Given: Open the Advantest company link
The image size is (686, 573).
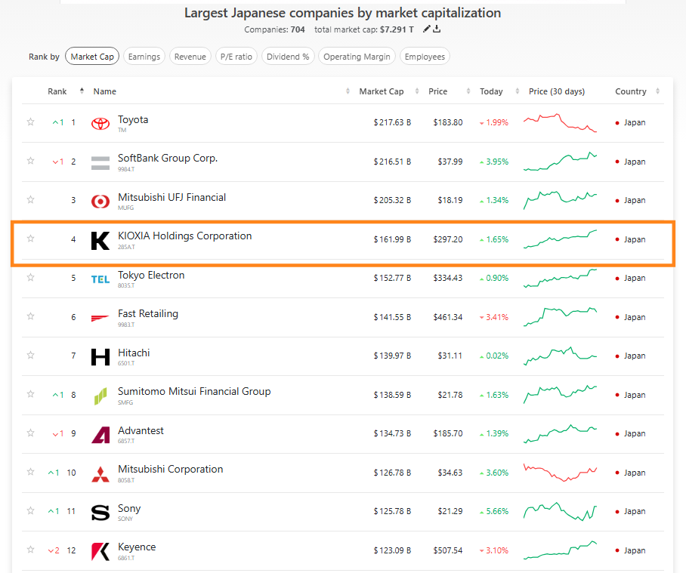Looking at the screenshot, I should (x=141, y=431).
